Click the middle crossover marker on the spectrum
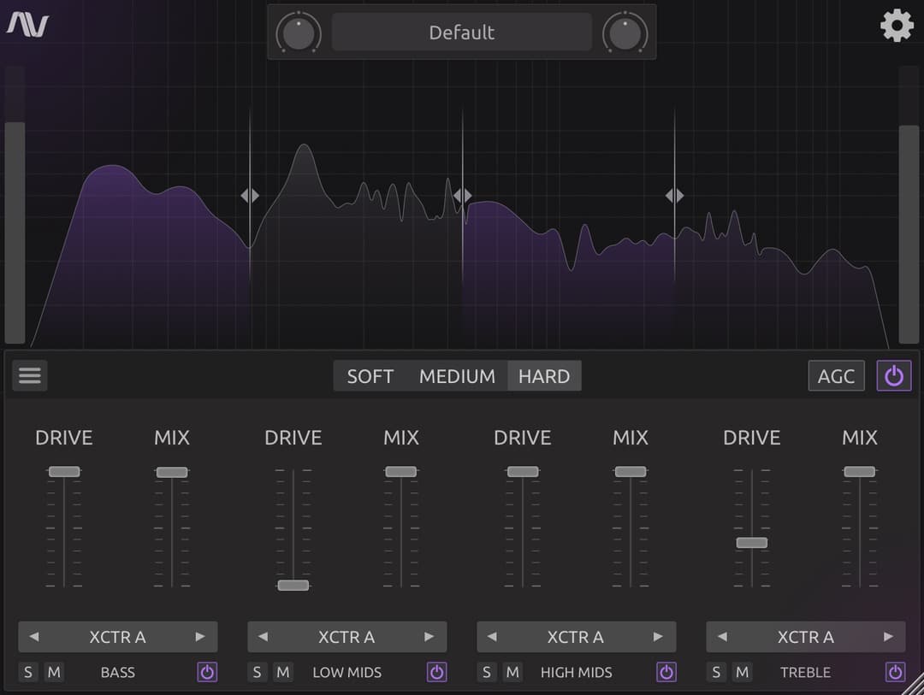Screen dimensions: 924x695 point(462,195)
